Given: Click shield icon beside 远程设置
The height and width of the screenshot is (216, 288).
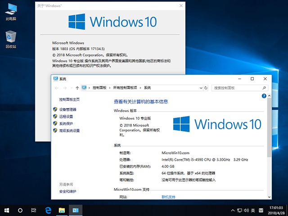Looking at the screenshot, I should click(x=55, y=116).
